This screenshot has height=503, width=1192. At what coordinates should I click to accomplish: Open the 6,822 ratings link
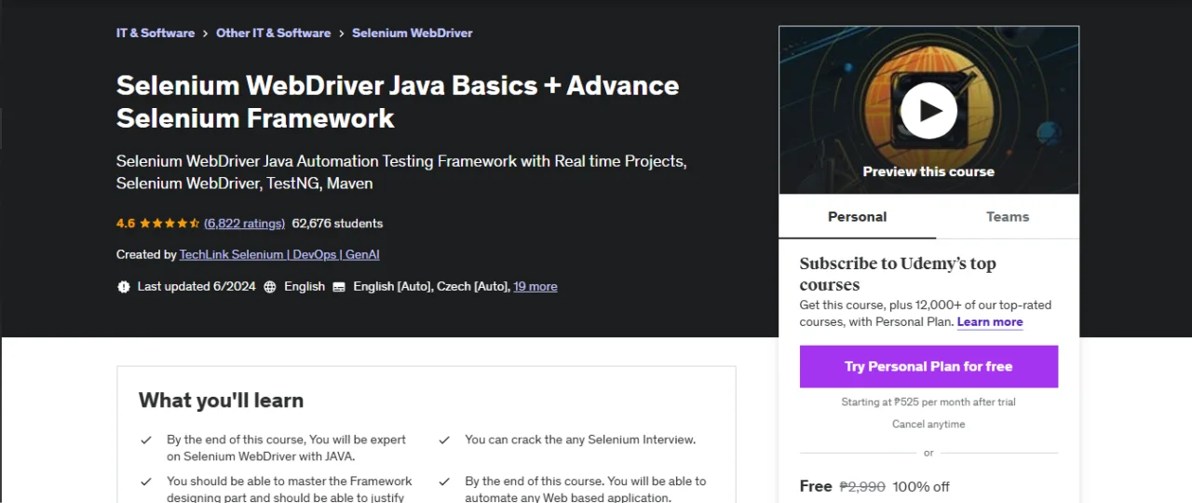(245, 224)
